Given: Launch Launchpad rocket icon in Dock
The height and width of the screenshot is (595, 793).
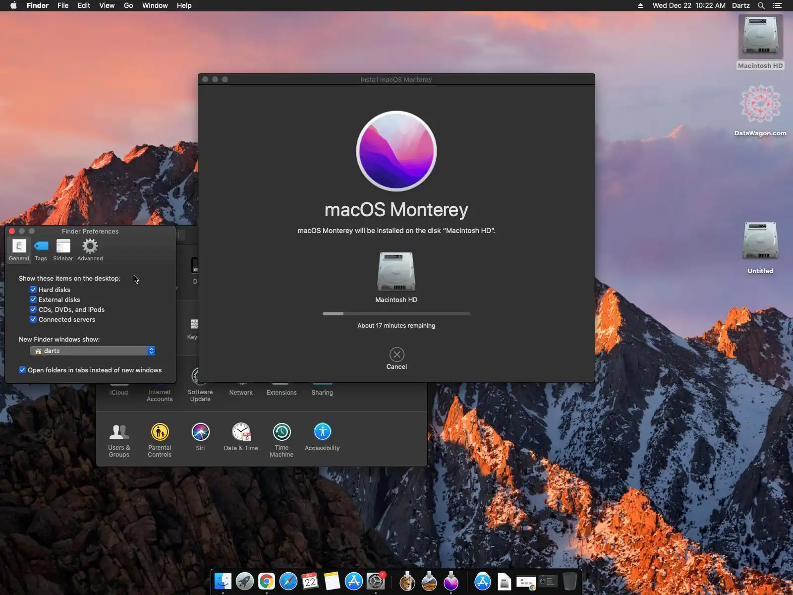Looking at the screenshot, I should 245,581.
